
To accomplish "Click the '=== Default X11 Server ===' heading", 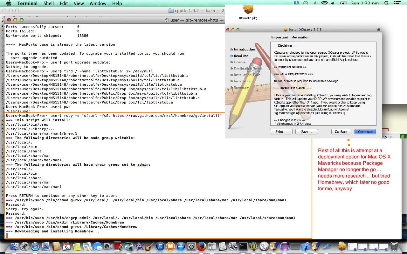I will tap(293, 88).
